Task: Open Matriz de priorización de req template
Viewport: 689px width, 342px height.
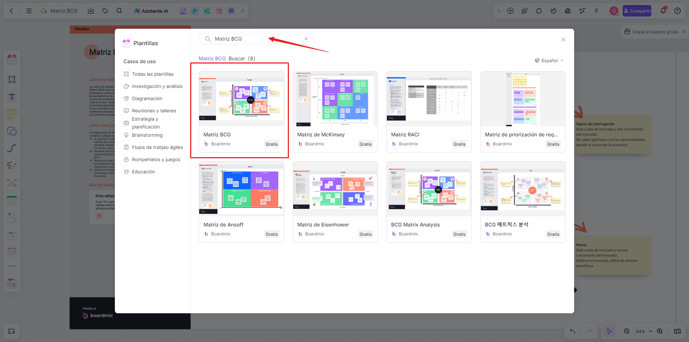Action: 523,99
